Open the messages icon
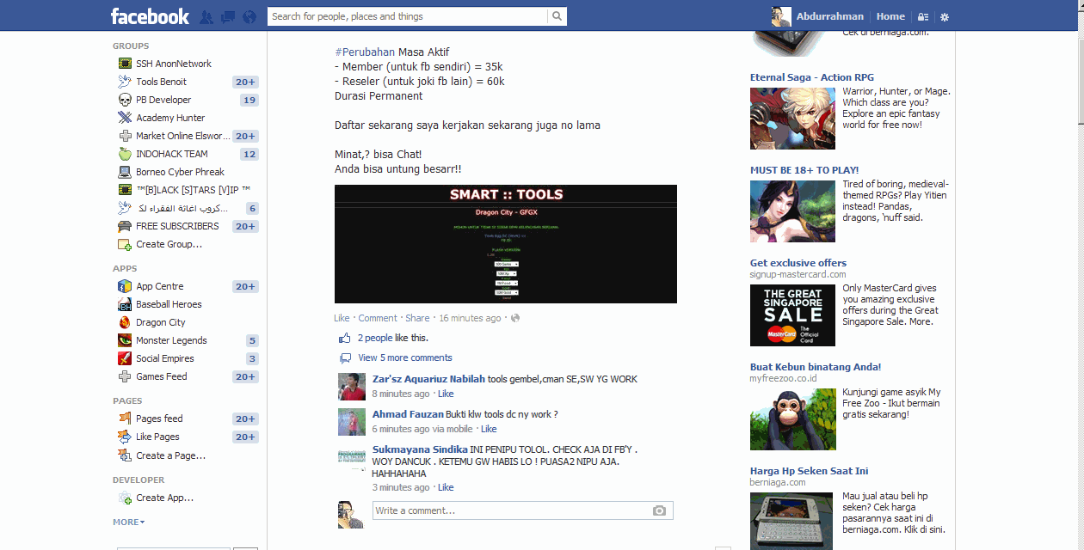 [x=228, y=16]
